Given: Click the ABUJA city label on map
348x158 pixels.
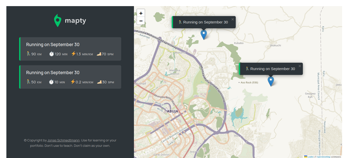Looking at the screenshot, I should click(x=172, y=111).
